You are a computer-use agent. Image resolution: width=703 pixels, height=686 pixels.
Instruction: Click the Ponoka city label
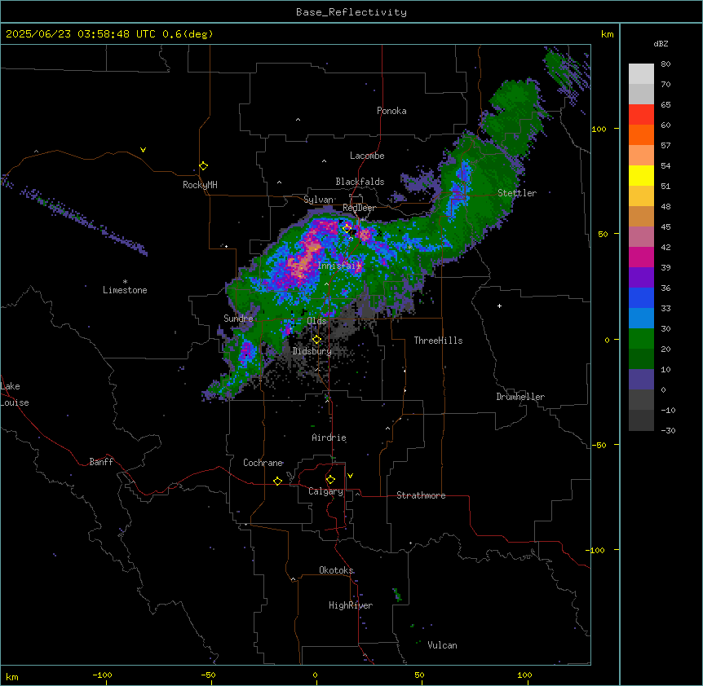391,111
